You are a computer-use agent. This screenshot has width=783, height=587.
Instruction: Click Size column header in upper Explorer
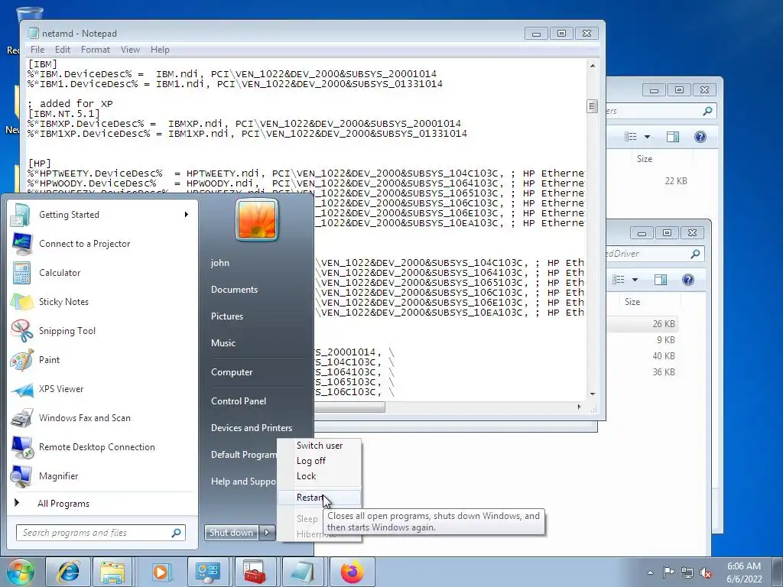point(644,159)
